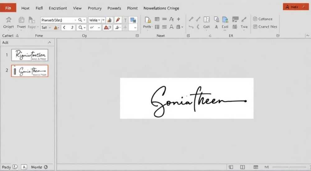The width and height of the screenshot is (311, 171).
Task: Open the Encretiont ribbon tab
Action: 58,8
